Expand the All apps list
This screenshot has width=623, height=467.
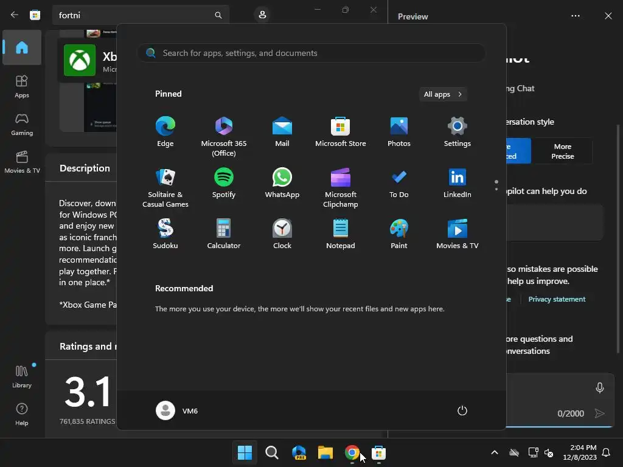[x=443, y=94]
